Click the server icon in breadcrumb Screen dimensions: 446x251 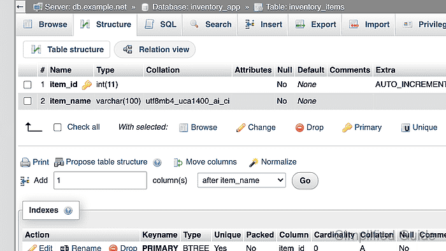coord(38,7)
